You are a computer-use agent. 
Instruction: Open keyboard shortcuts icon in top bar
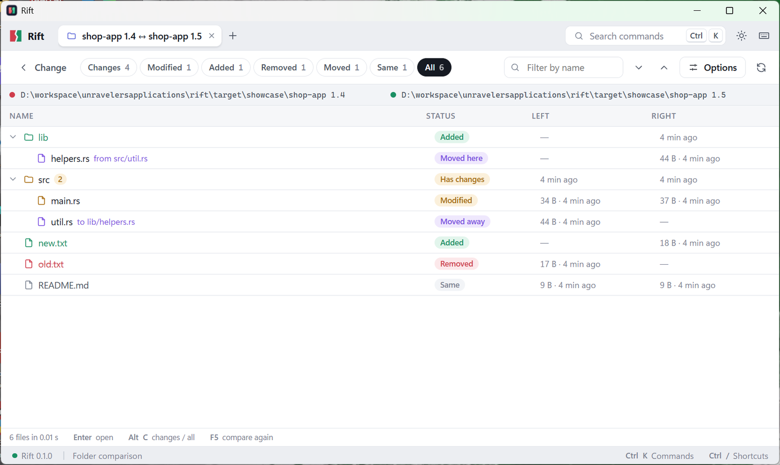click(764, 36)
